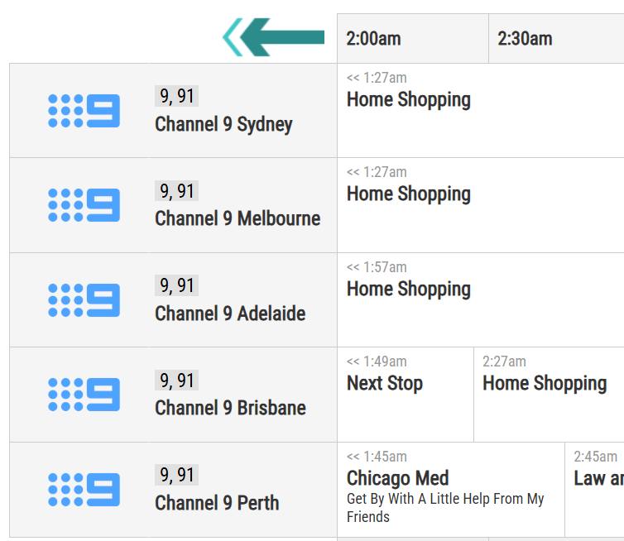The image size is (624, 541).
Task: Click the Channel 9 Brisbane logo
Action: pos(84,395)
